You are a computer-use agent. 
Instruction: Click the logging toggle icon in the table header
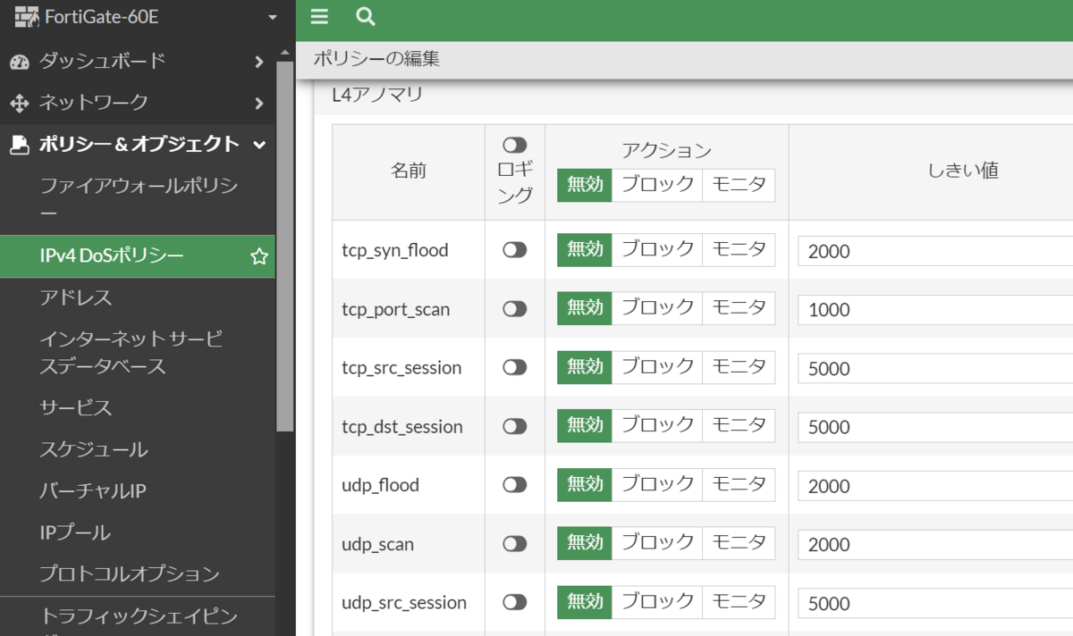[x=514, y=144]
